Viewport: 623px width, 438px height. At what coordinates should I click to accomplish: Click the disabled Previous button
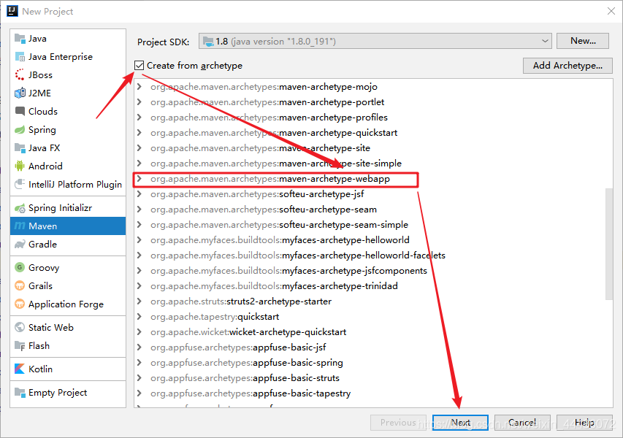click(398, 423)
